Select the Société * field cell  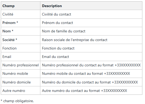21,40
